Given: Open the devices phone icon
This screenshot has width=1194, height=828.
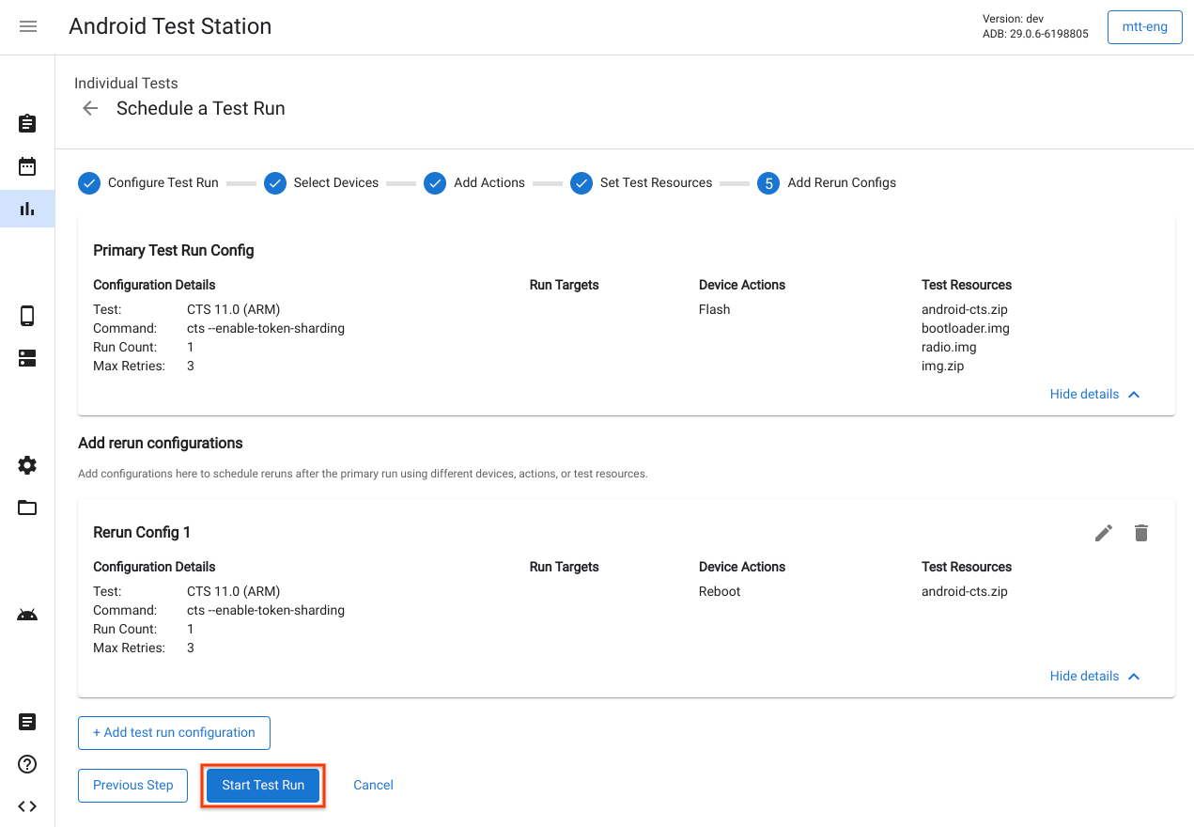Looking at the screenshot, I should pyautogui.click(x=27, y=316).
